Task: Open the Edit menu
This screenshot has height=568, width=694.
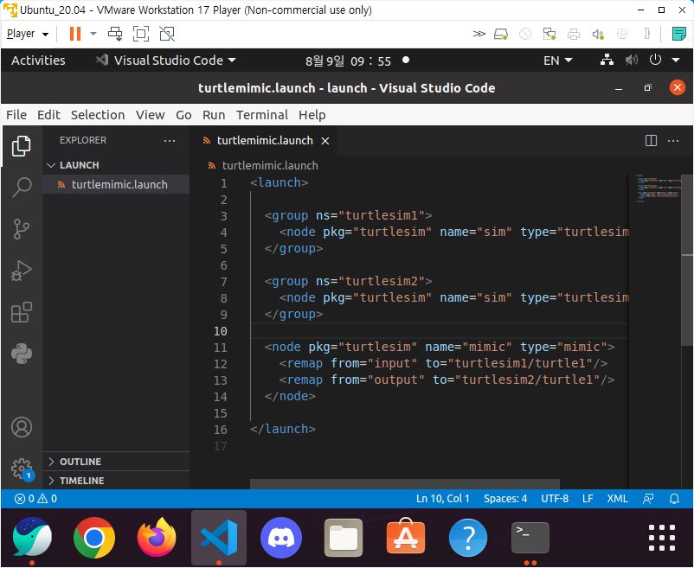Action: [48, 115]
